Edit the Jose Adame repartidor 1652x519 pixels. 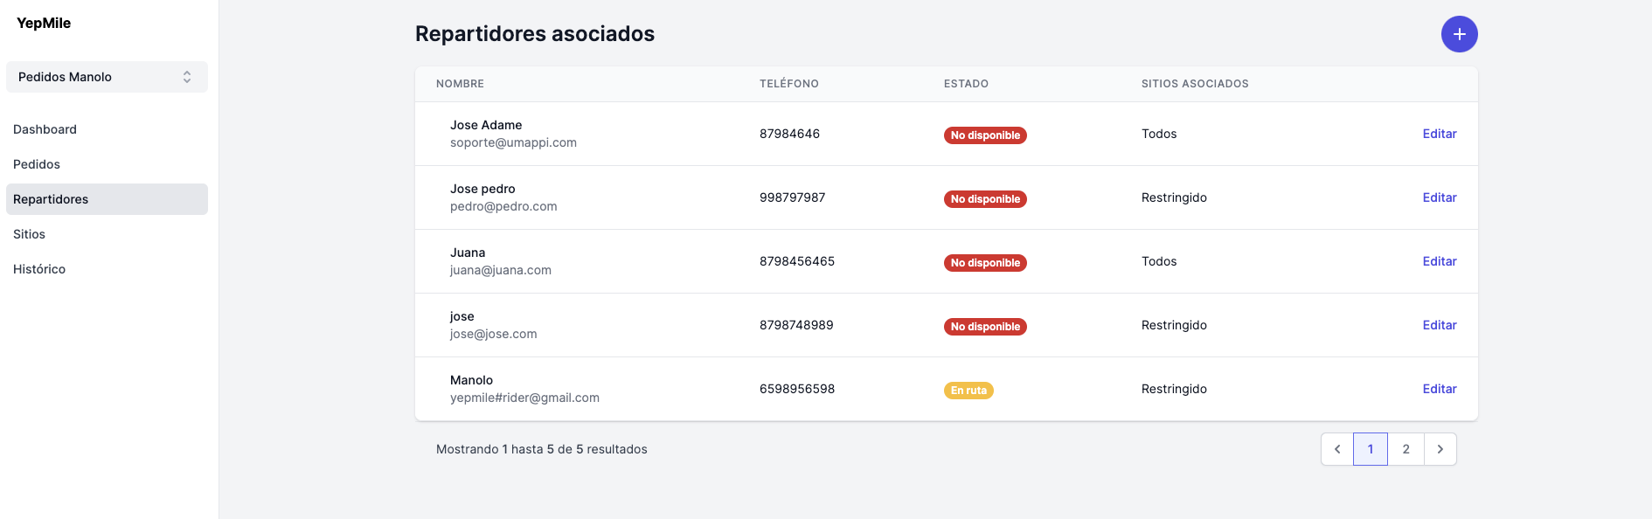coord(1439,134)
